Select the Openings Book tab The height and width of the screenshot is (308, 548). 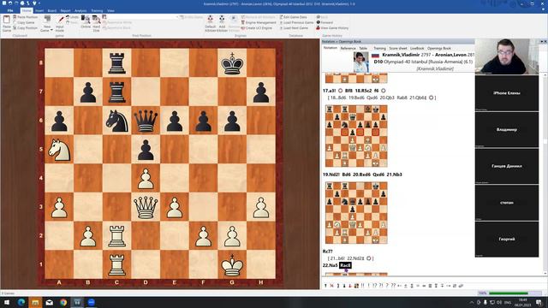pos(439,48)
